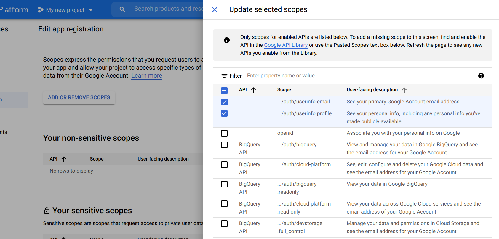Sort by User-facing description arrow in panel

[x=404, y=90]
